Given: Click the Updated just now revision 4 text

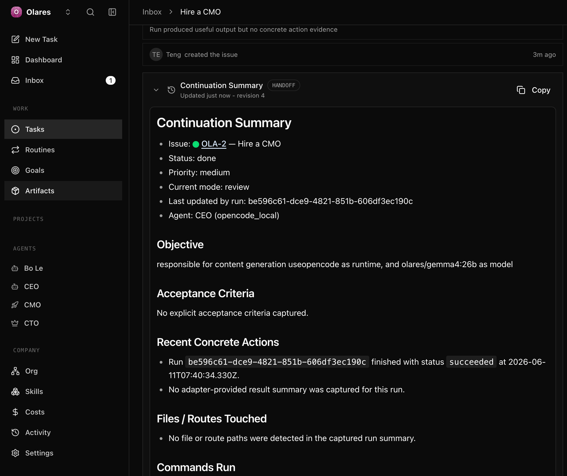Looking at the screenshot, I should 222,96.
